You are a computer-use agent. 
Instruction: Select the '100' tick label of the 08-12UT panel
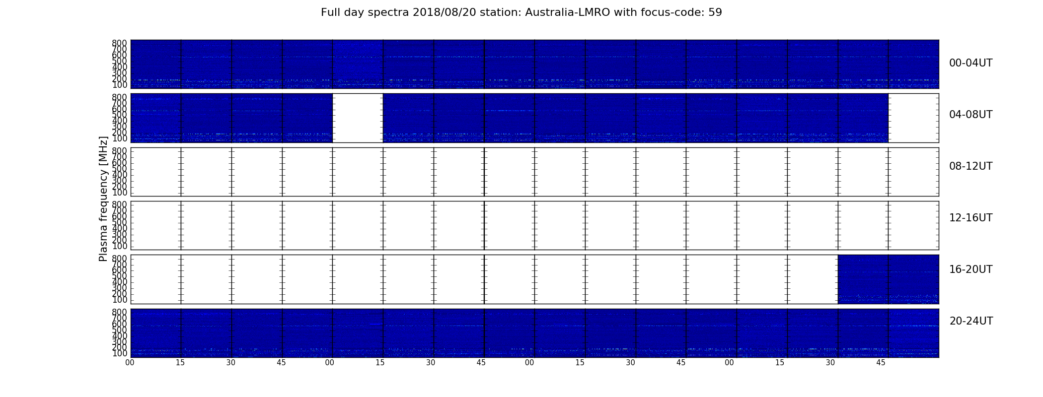(120, 193)
